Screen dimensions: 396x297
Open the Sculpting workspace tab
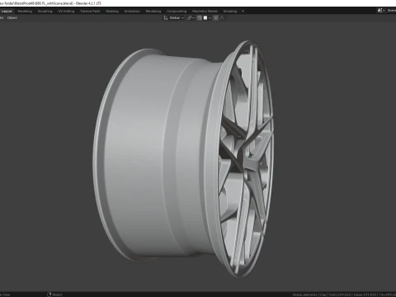(x=45, y=12)
